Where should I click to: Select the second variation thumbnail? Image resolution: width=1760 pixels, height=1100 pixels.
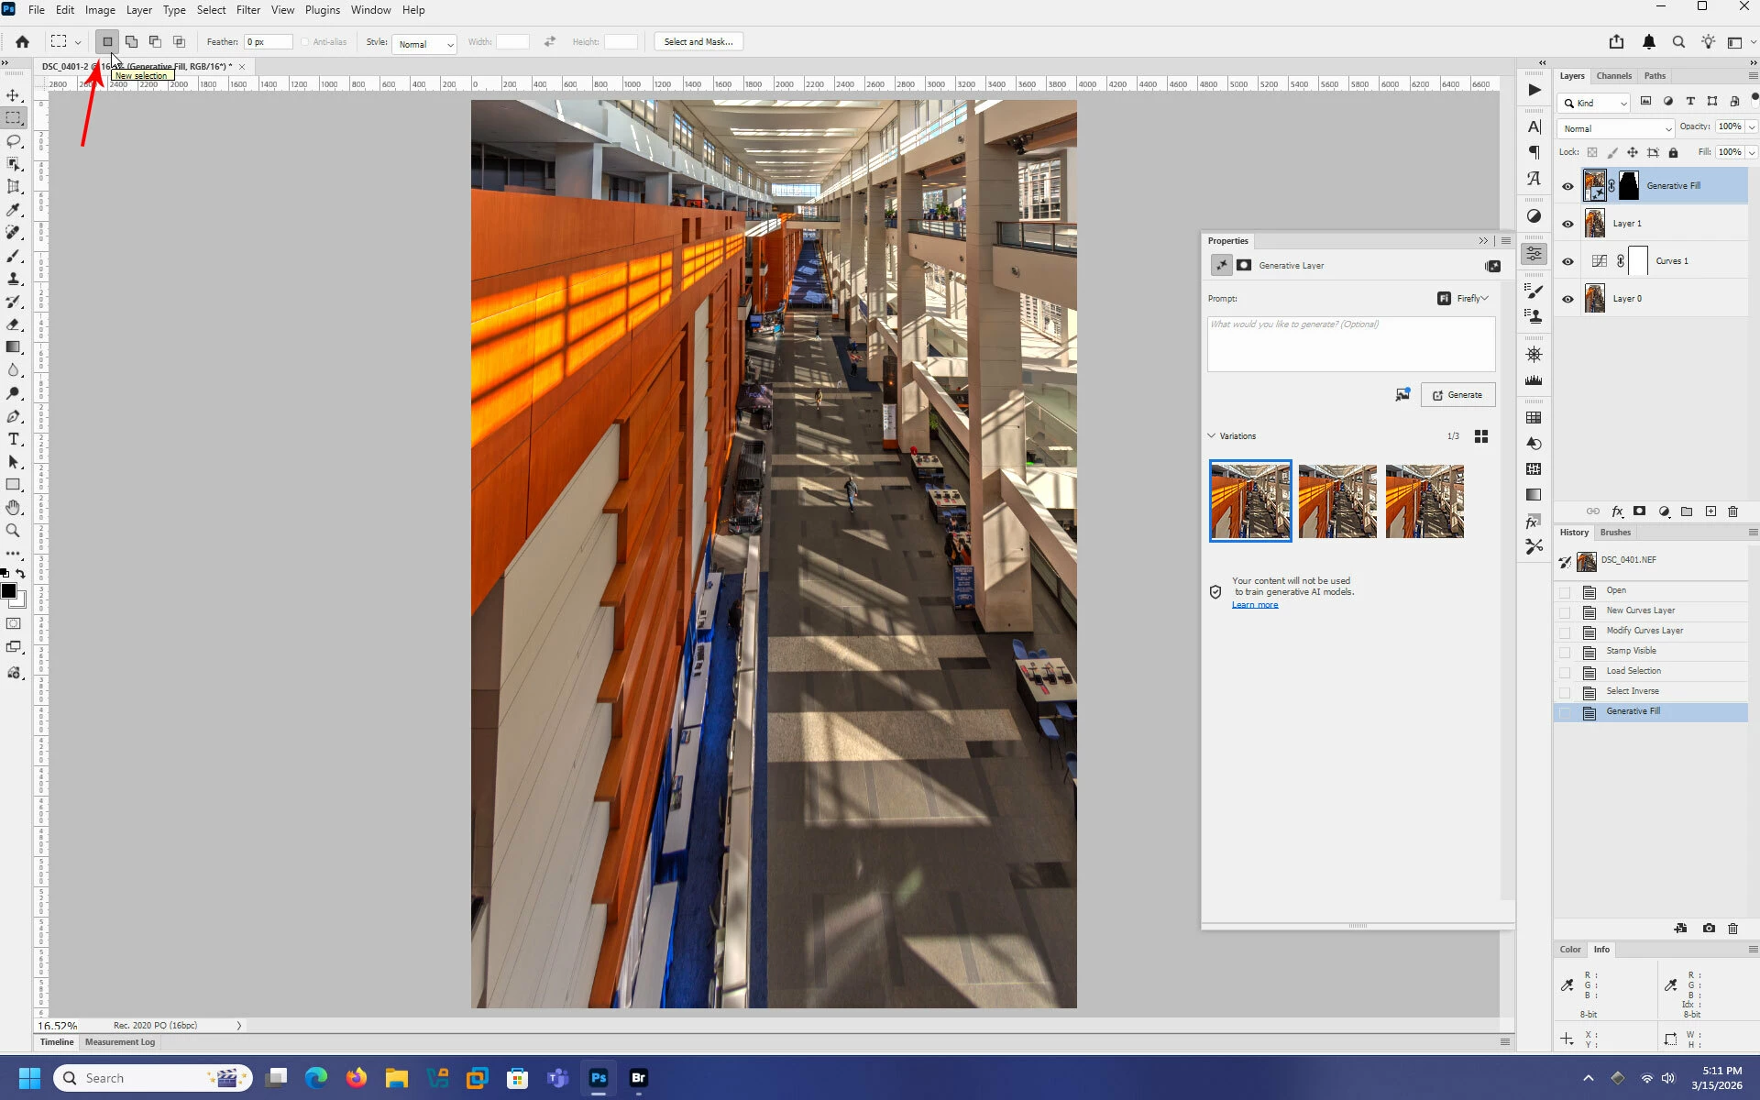click(x=1337, y=501)
